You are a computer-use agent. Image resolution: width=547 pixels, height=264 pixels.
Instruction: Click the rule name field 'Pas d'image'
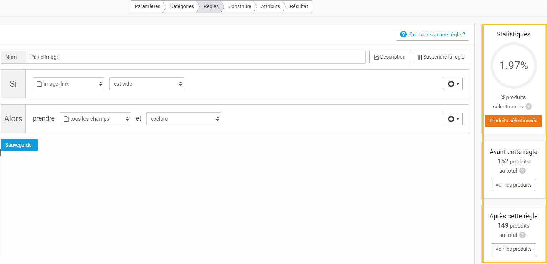click(196, 57)
